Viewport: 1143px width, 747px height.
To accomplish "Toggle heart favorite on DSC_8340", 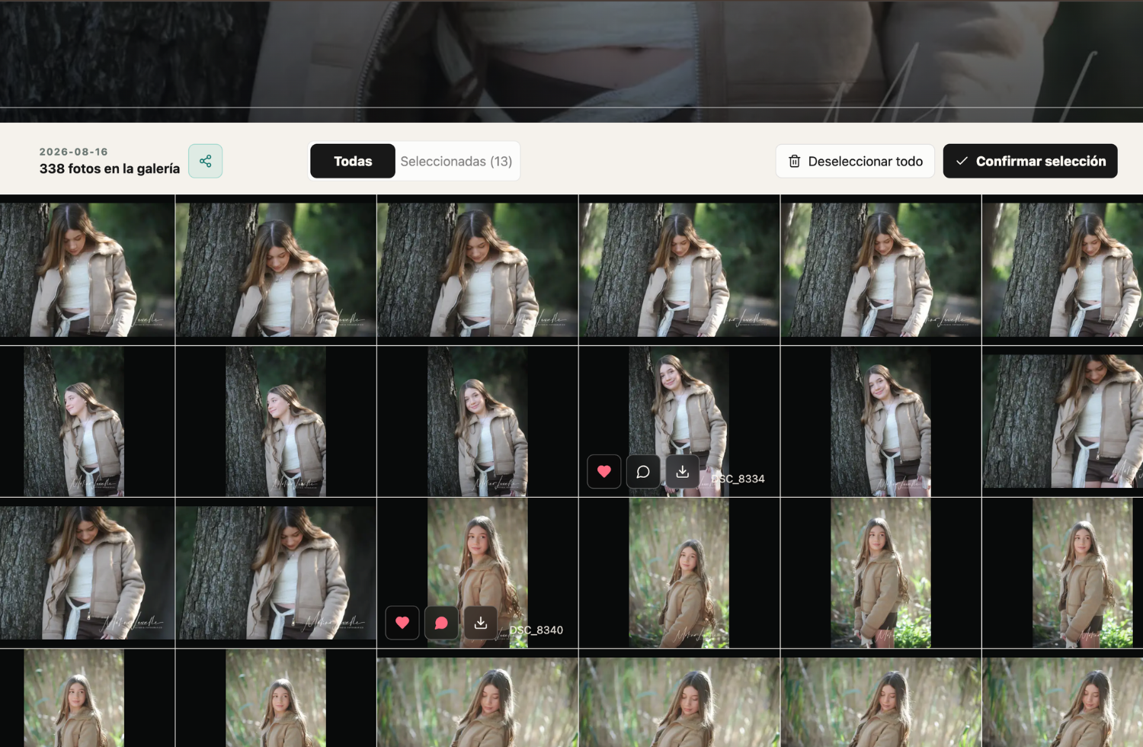I will (x=402, y=623).
